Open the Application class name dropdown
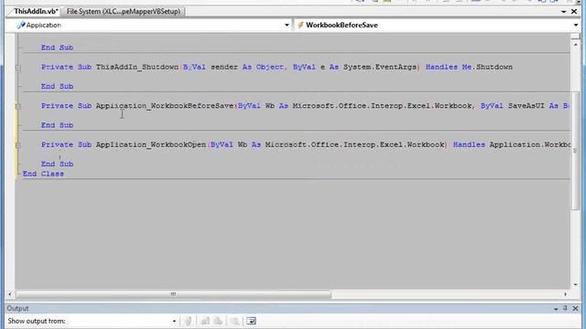This screenshot has height=329, width=586. click(x=287, y=25)
